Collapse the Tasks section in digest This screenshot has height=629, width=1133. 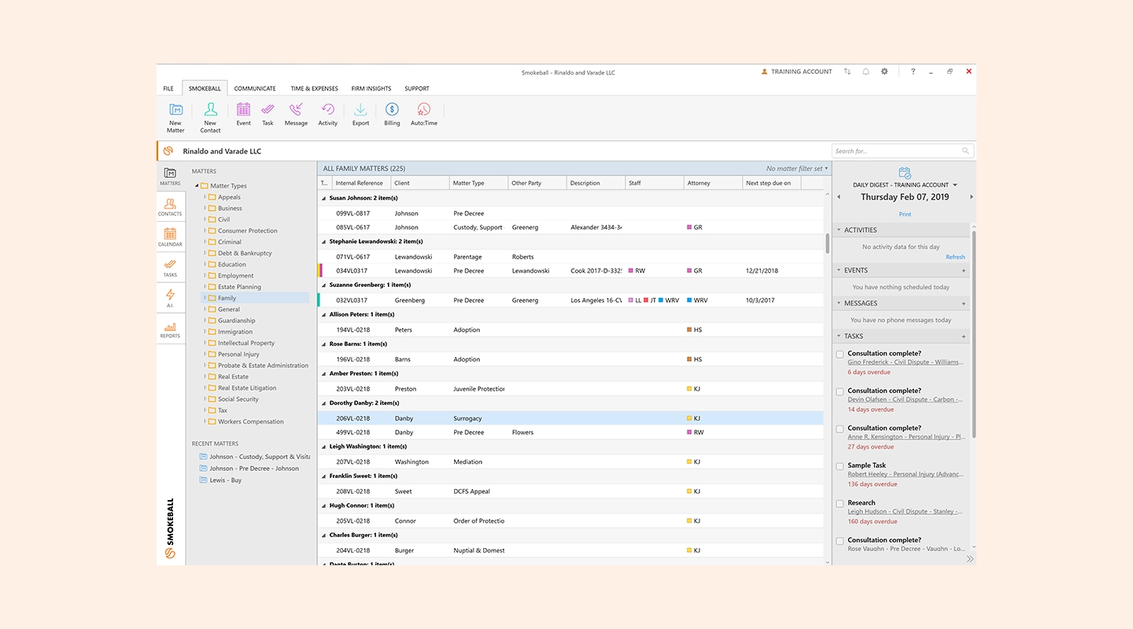[x=839, y=337]
